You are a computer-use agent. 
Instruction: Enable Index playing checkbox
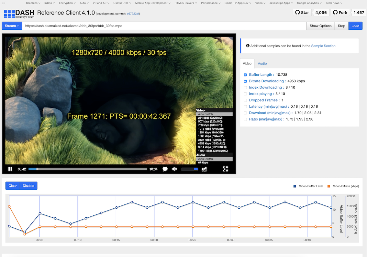[x=245, y=94]
